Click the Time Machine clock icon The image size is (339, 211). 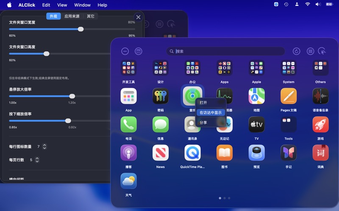(286, 4)
